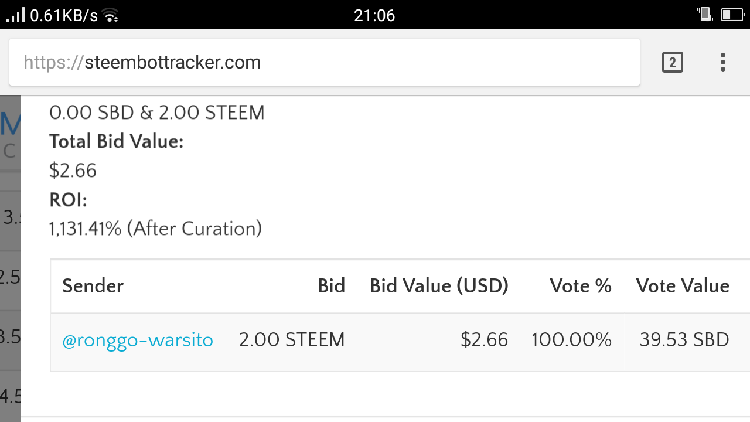
Task: Click the 100.00% vote percentage cell
Action: coord(571,340)
